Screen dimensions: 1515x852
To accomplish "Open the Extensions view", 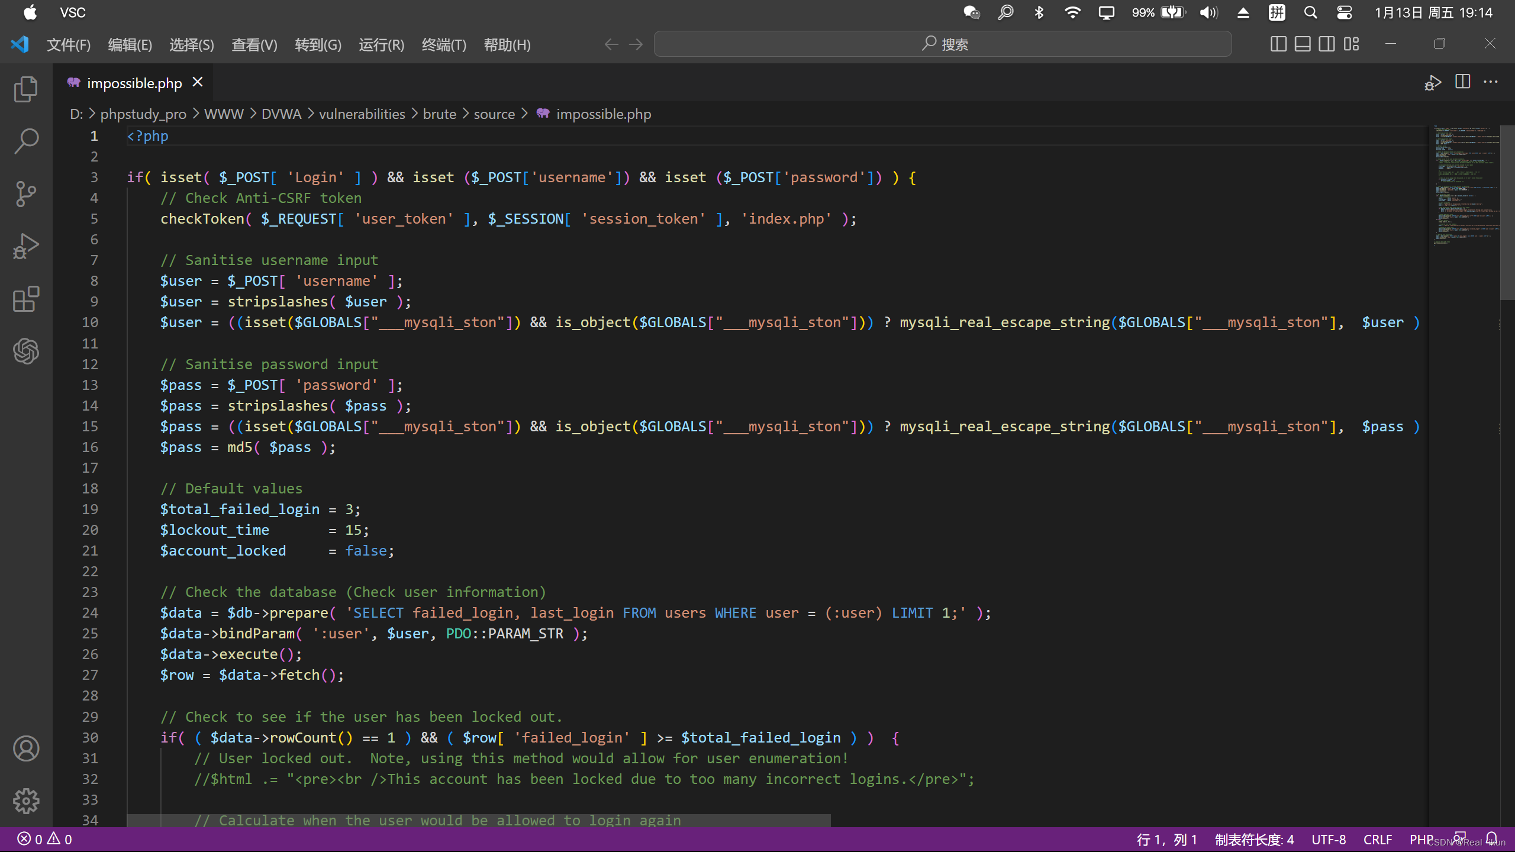I will (26, 299).
